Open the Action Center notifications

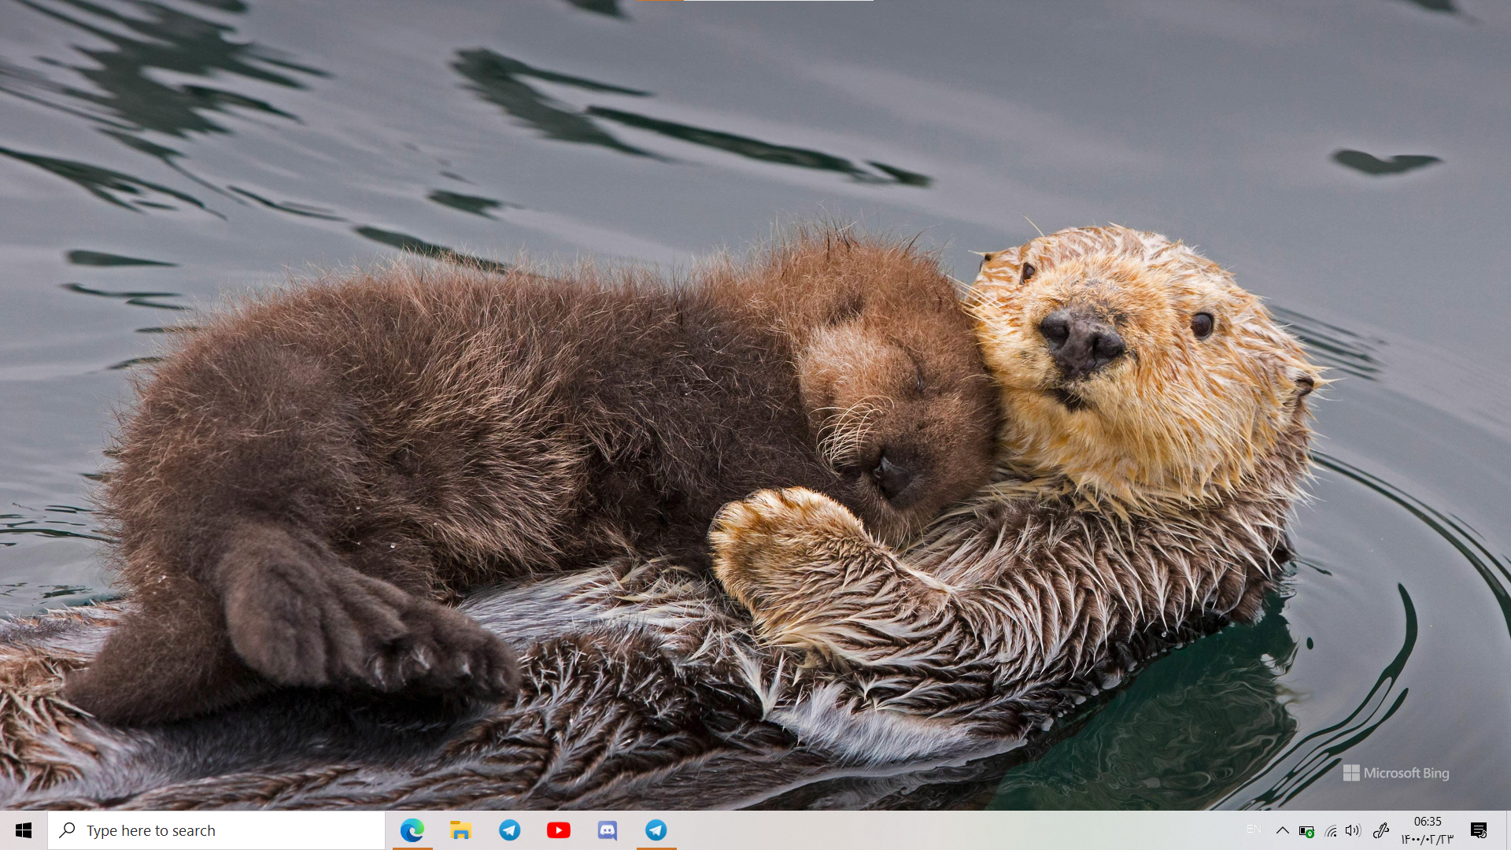[x=1479, y=830]
